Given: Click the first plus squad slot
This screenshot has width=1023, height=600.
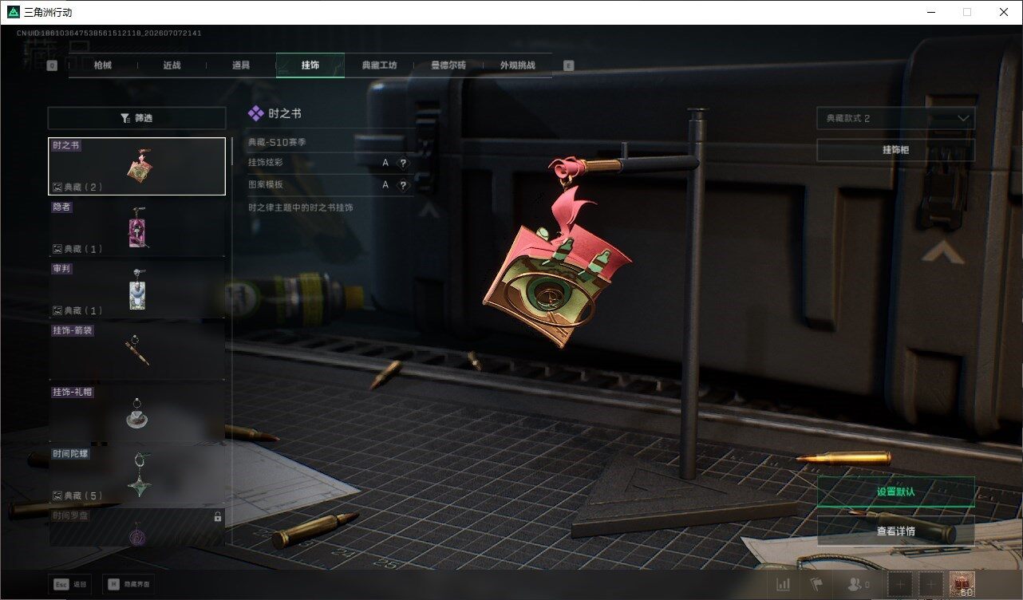Looking at the screenshot, I should point(900,585).
